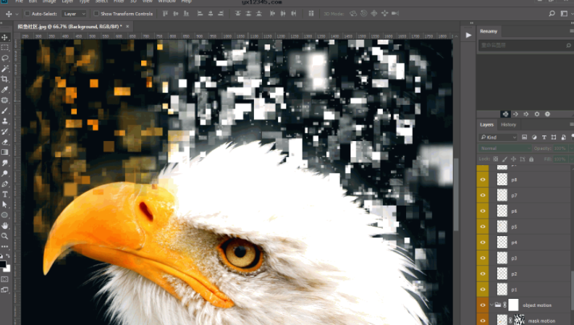The height and width of the screenshot is (325, 574).
Task: Hide layer p5 with its eye icon
Action: coord(483,227)
